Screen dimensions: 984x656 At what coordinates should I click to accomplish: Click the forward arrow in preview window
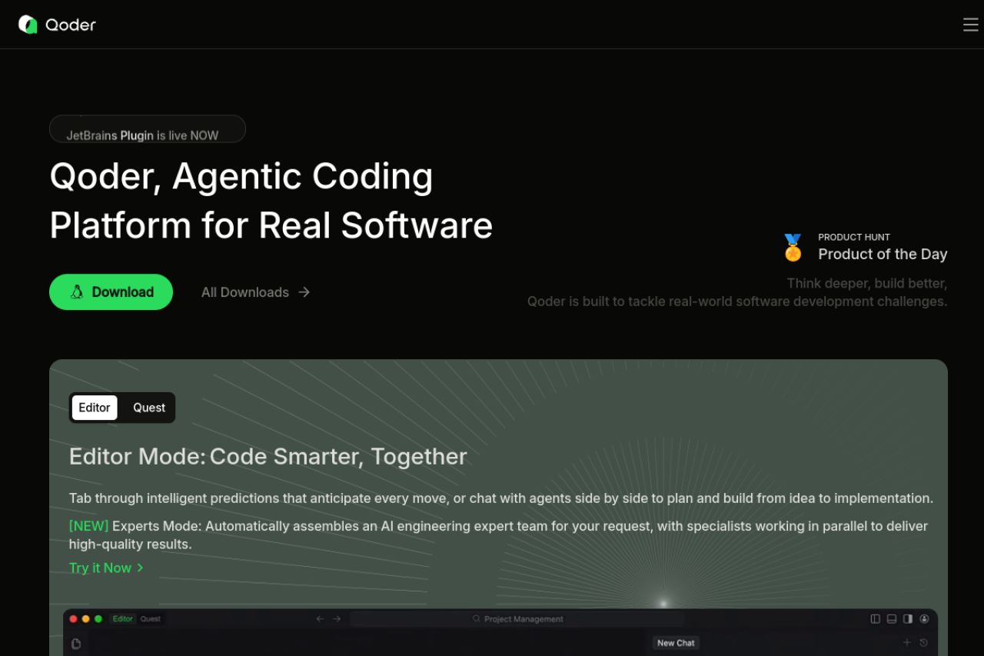[x=337, y=619]
